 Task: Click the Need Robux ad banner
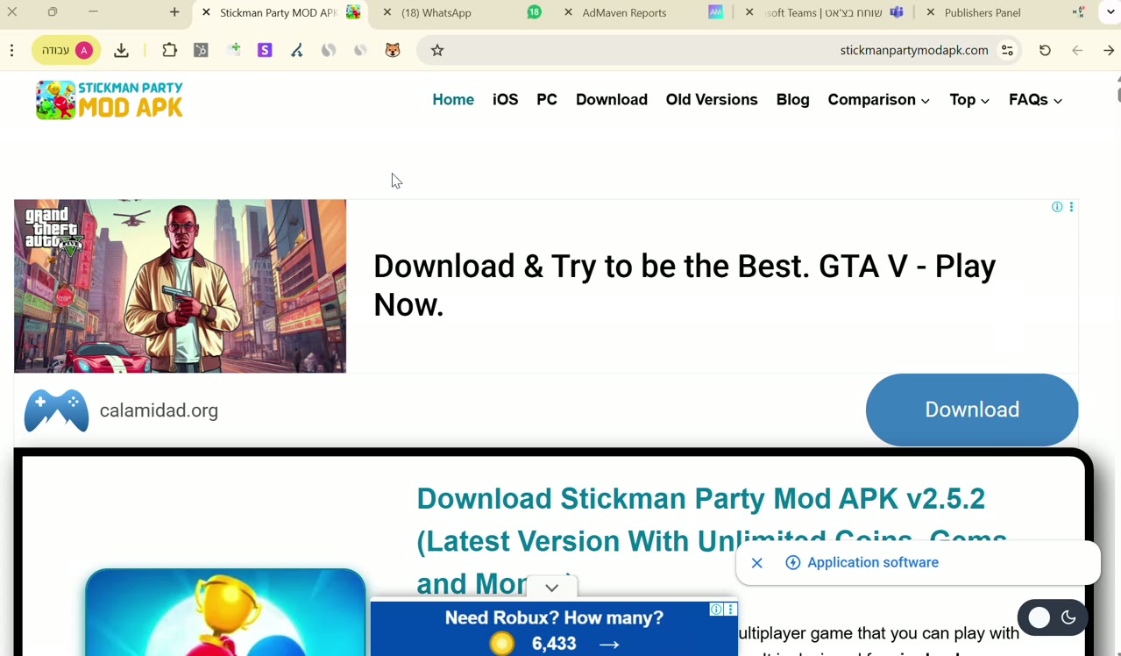[x=554, y=629]
